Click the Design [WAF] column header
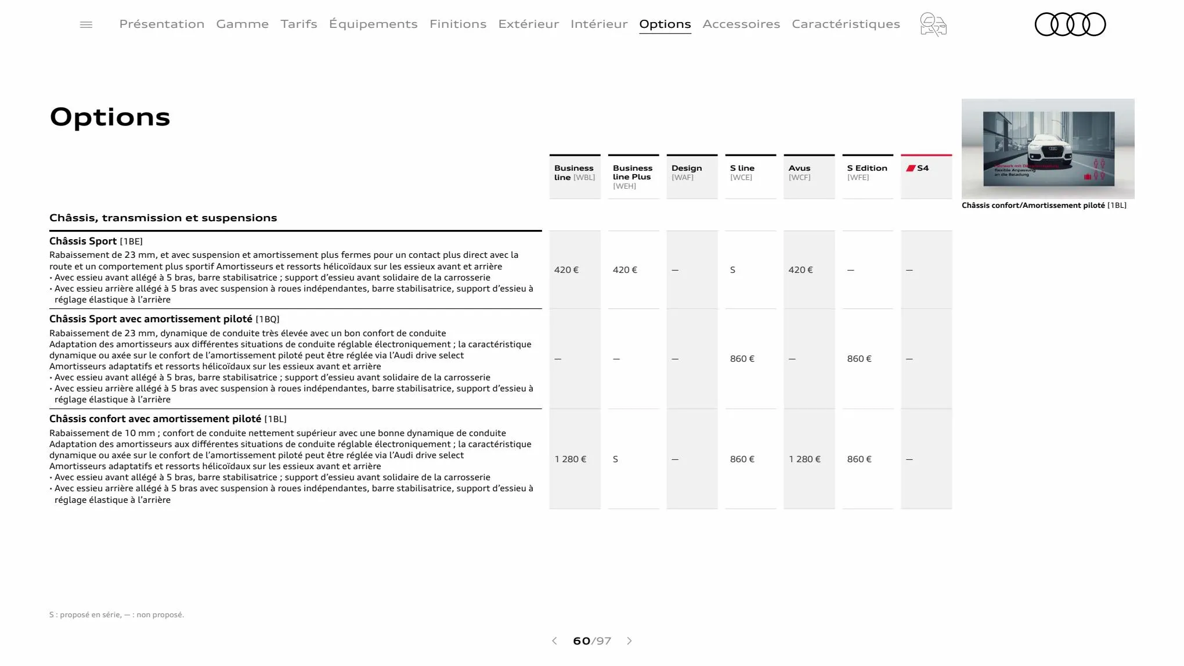The height and width of the screenshot is (666, 1184). point(692,177)
